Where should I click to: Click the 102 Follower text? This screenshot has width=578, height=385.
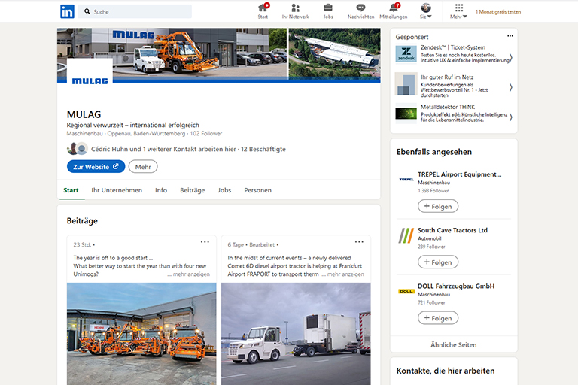coord(206,134)
